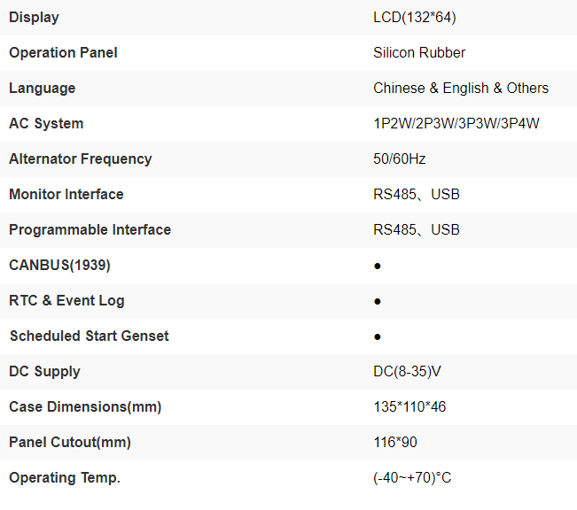Select the Silicon Rubber value
This screenshot has height=510, width=577.
pos(419,53)
